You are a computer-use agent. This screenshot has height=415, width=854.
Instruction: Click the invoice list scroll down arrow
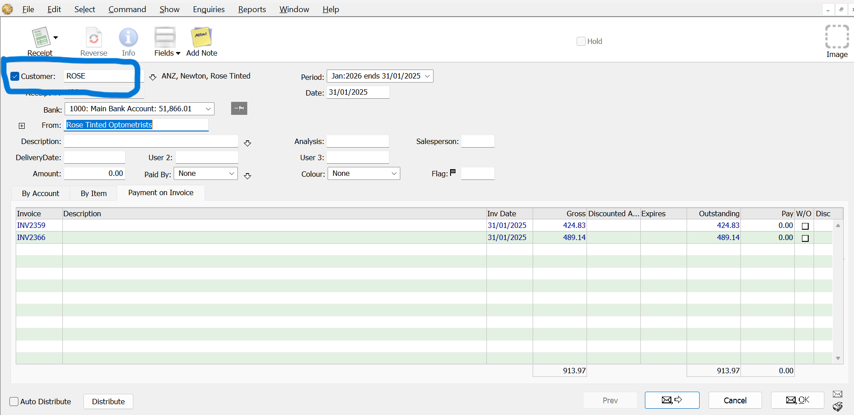(x=838, y=358)
